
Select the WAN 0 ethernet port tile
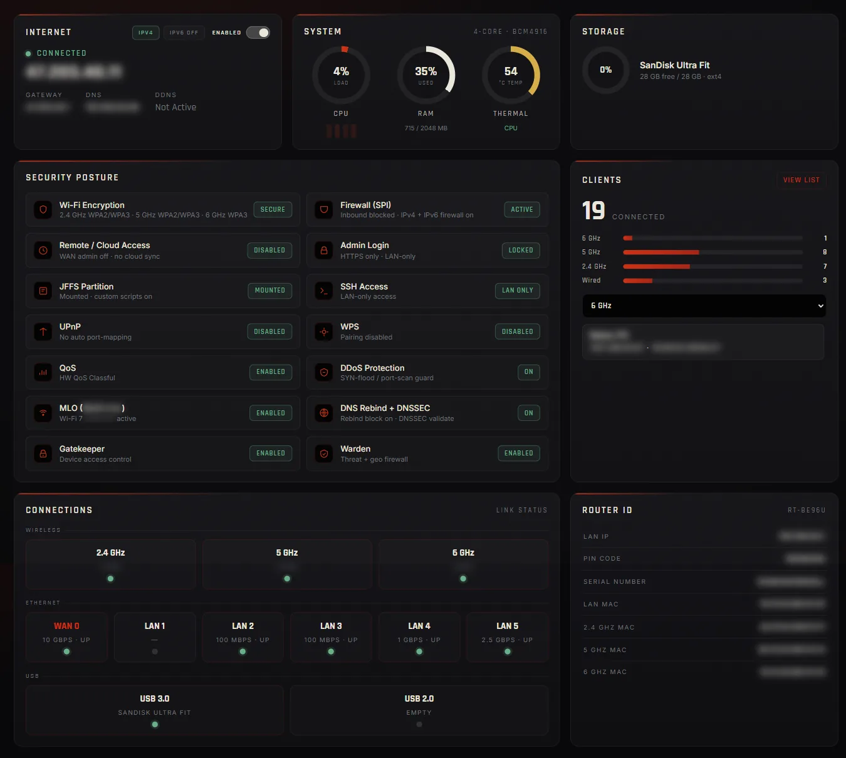click(66, 638)
